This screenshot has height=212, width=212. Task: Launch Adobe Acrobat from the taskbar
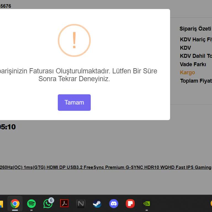(64, 203)
